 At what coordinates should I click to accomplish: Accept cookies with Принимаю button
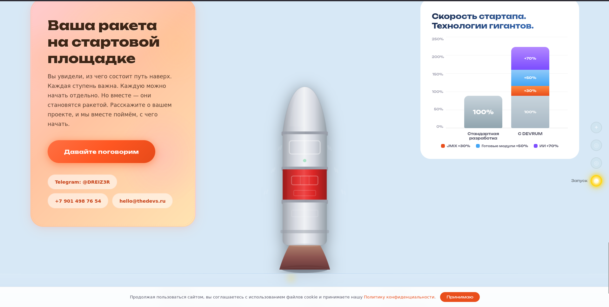tap(460, 297)
